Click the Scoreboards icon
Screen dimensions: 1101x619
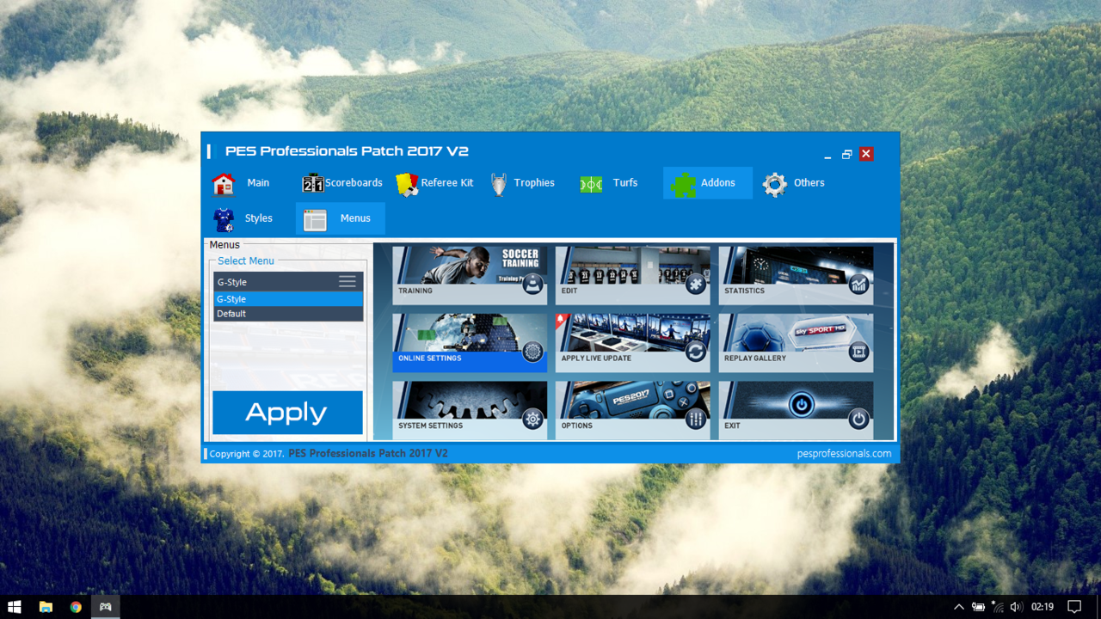pyautogui.click(x=313, y=183)
